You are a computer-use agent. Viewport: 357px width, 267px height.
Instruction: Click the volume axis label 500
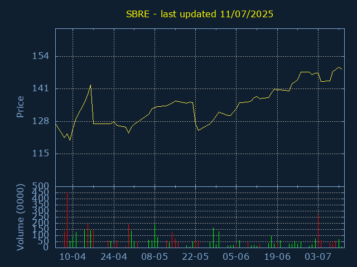pos(41,186)
